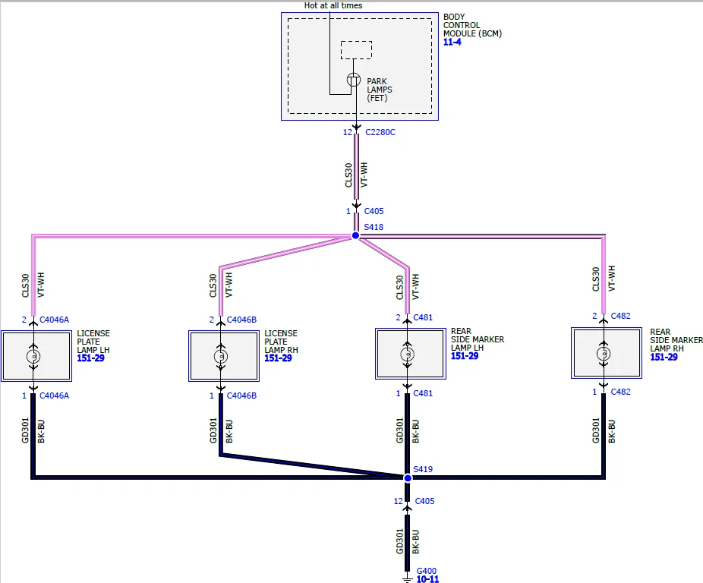The width and height of the screenshot is (703, 583).
Task: Click the bulb symbol in Rear Side Marker Lamp LH
Action: pyautogui.click(x=407, y=355)
